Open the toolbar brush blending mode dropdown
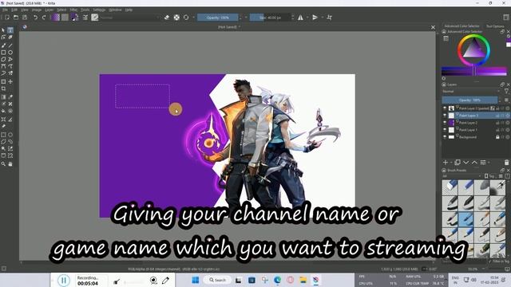Image resolution: width=511 pixels, height=287 pixels. pyautogui.click(x=129, y=18)
